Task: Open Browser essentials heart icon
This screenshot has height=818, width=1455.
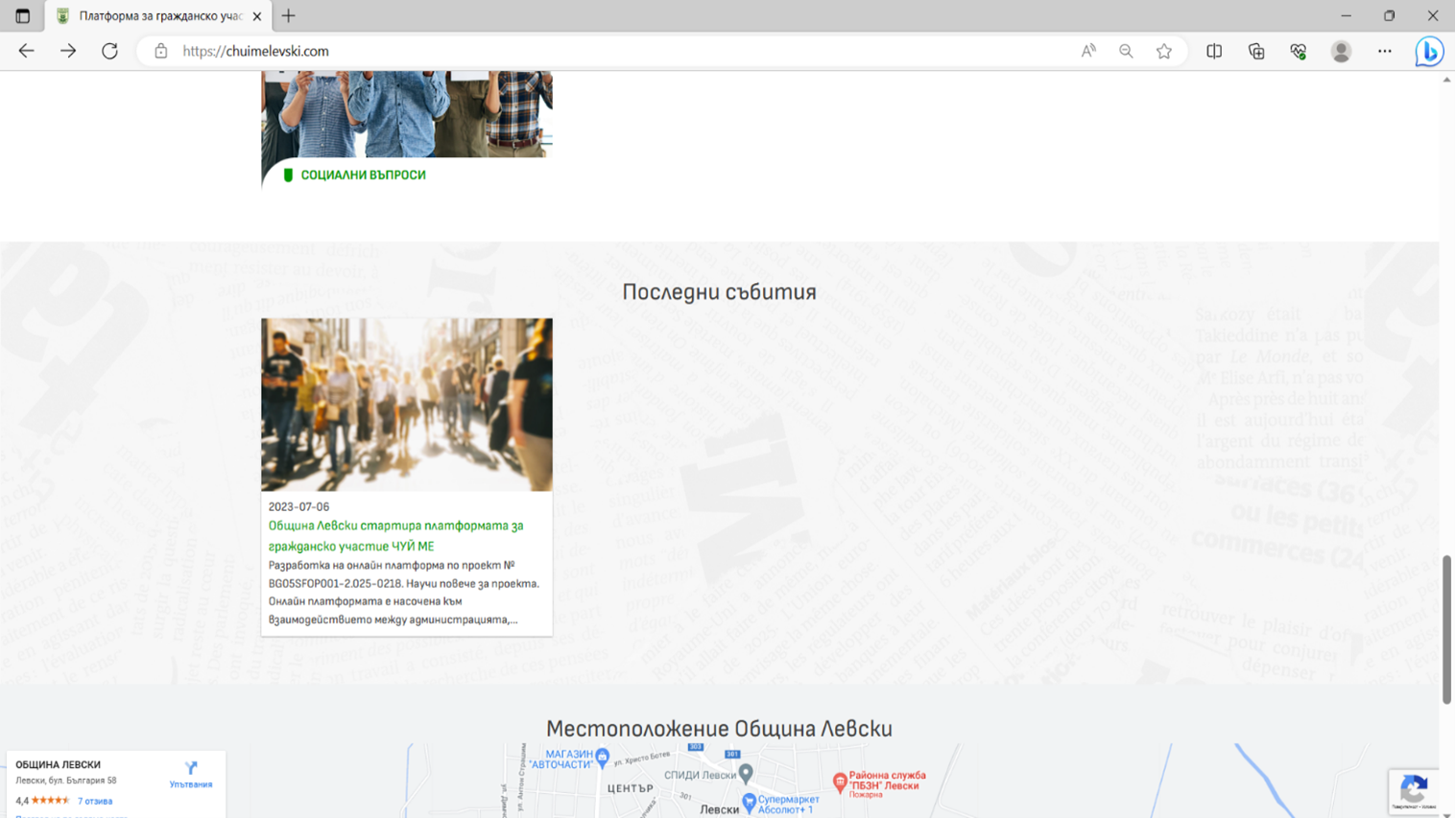Action: [x=1298, y=51]
